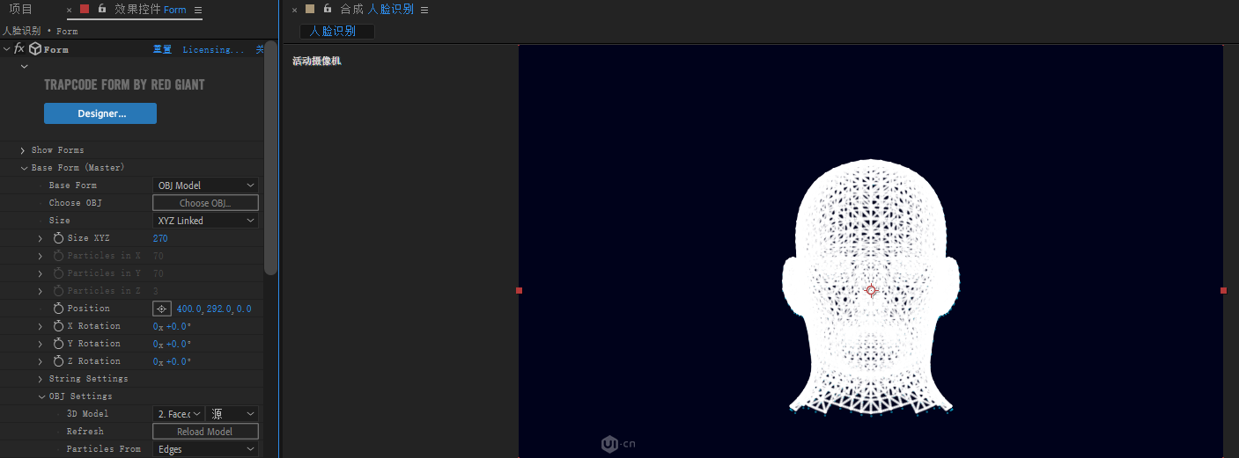Expand the X Rotation property
Image resolution: width=1239 pixels, height=458 pixels.
[x=41, y=326]
